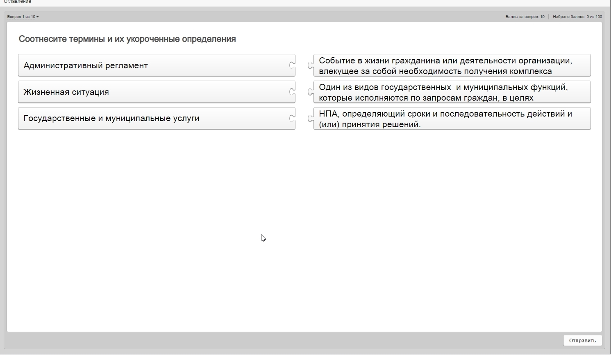611x355 pixels.
Task: Select the 'Административный регламент' term card
Action: [157, 65]
